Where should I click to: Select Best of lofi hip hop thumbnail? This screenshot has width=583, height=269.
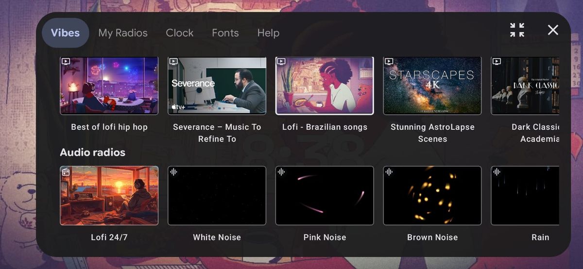pos(109,86)
